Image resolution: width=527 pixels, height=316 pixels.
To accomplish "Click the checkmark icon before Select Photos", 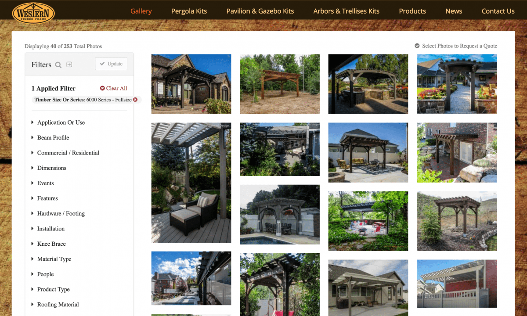I will [x=417, y=46].
